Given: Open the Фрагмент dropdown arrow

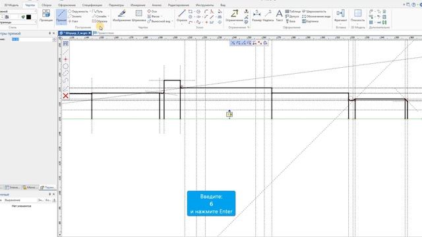Looking at the screenshot, I should point(340,24).
